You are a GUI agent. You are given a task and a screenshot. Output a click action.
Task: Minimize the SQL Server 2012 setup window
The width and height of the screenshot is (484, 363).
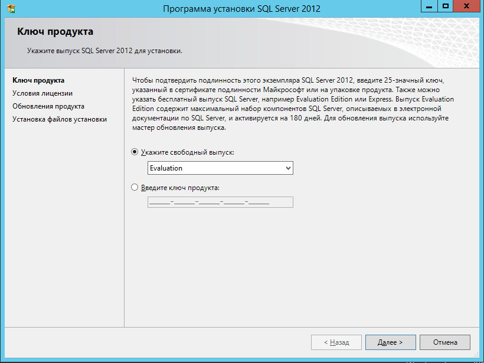tap(429, 6)
